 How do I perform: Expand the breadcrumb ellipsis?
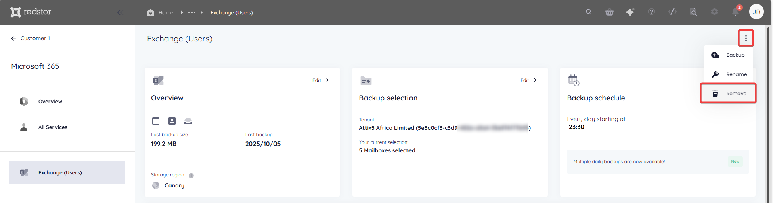[x=192, y=12]
